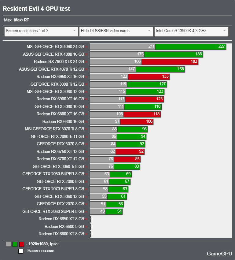235x260 pixels.
Task: Remove GEFORCE RTX 2070 SUPER 8 GB row
Action: click(x=86, y=189)
